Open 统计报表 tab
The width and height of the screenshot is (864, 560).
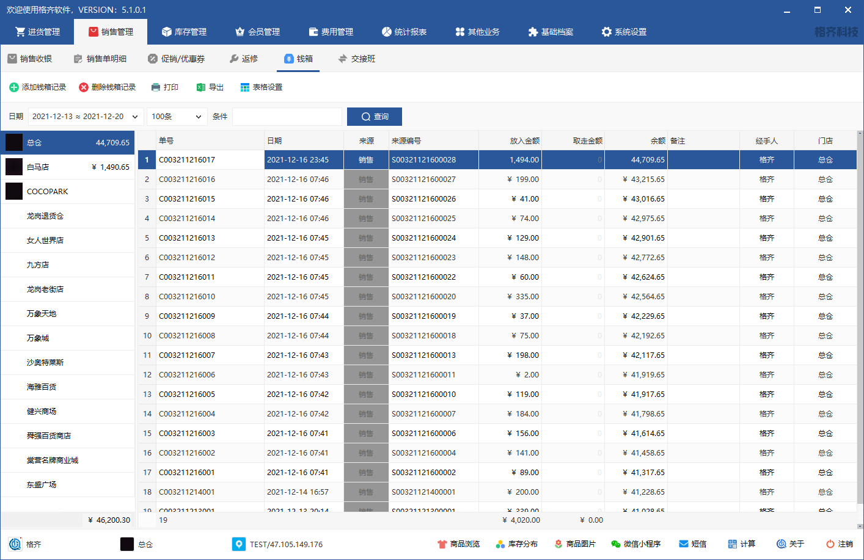pos(404,32)
